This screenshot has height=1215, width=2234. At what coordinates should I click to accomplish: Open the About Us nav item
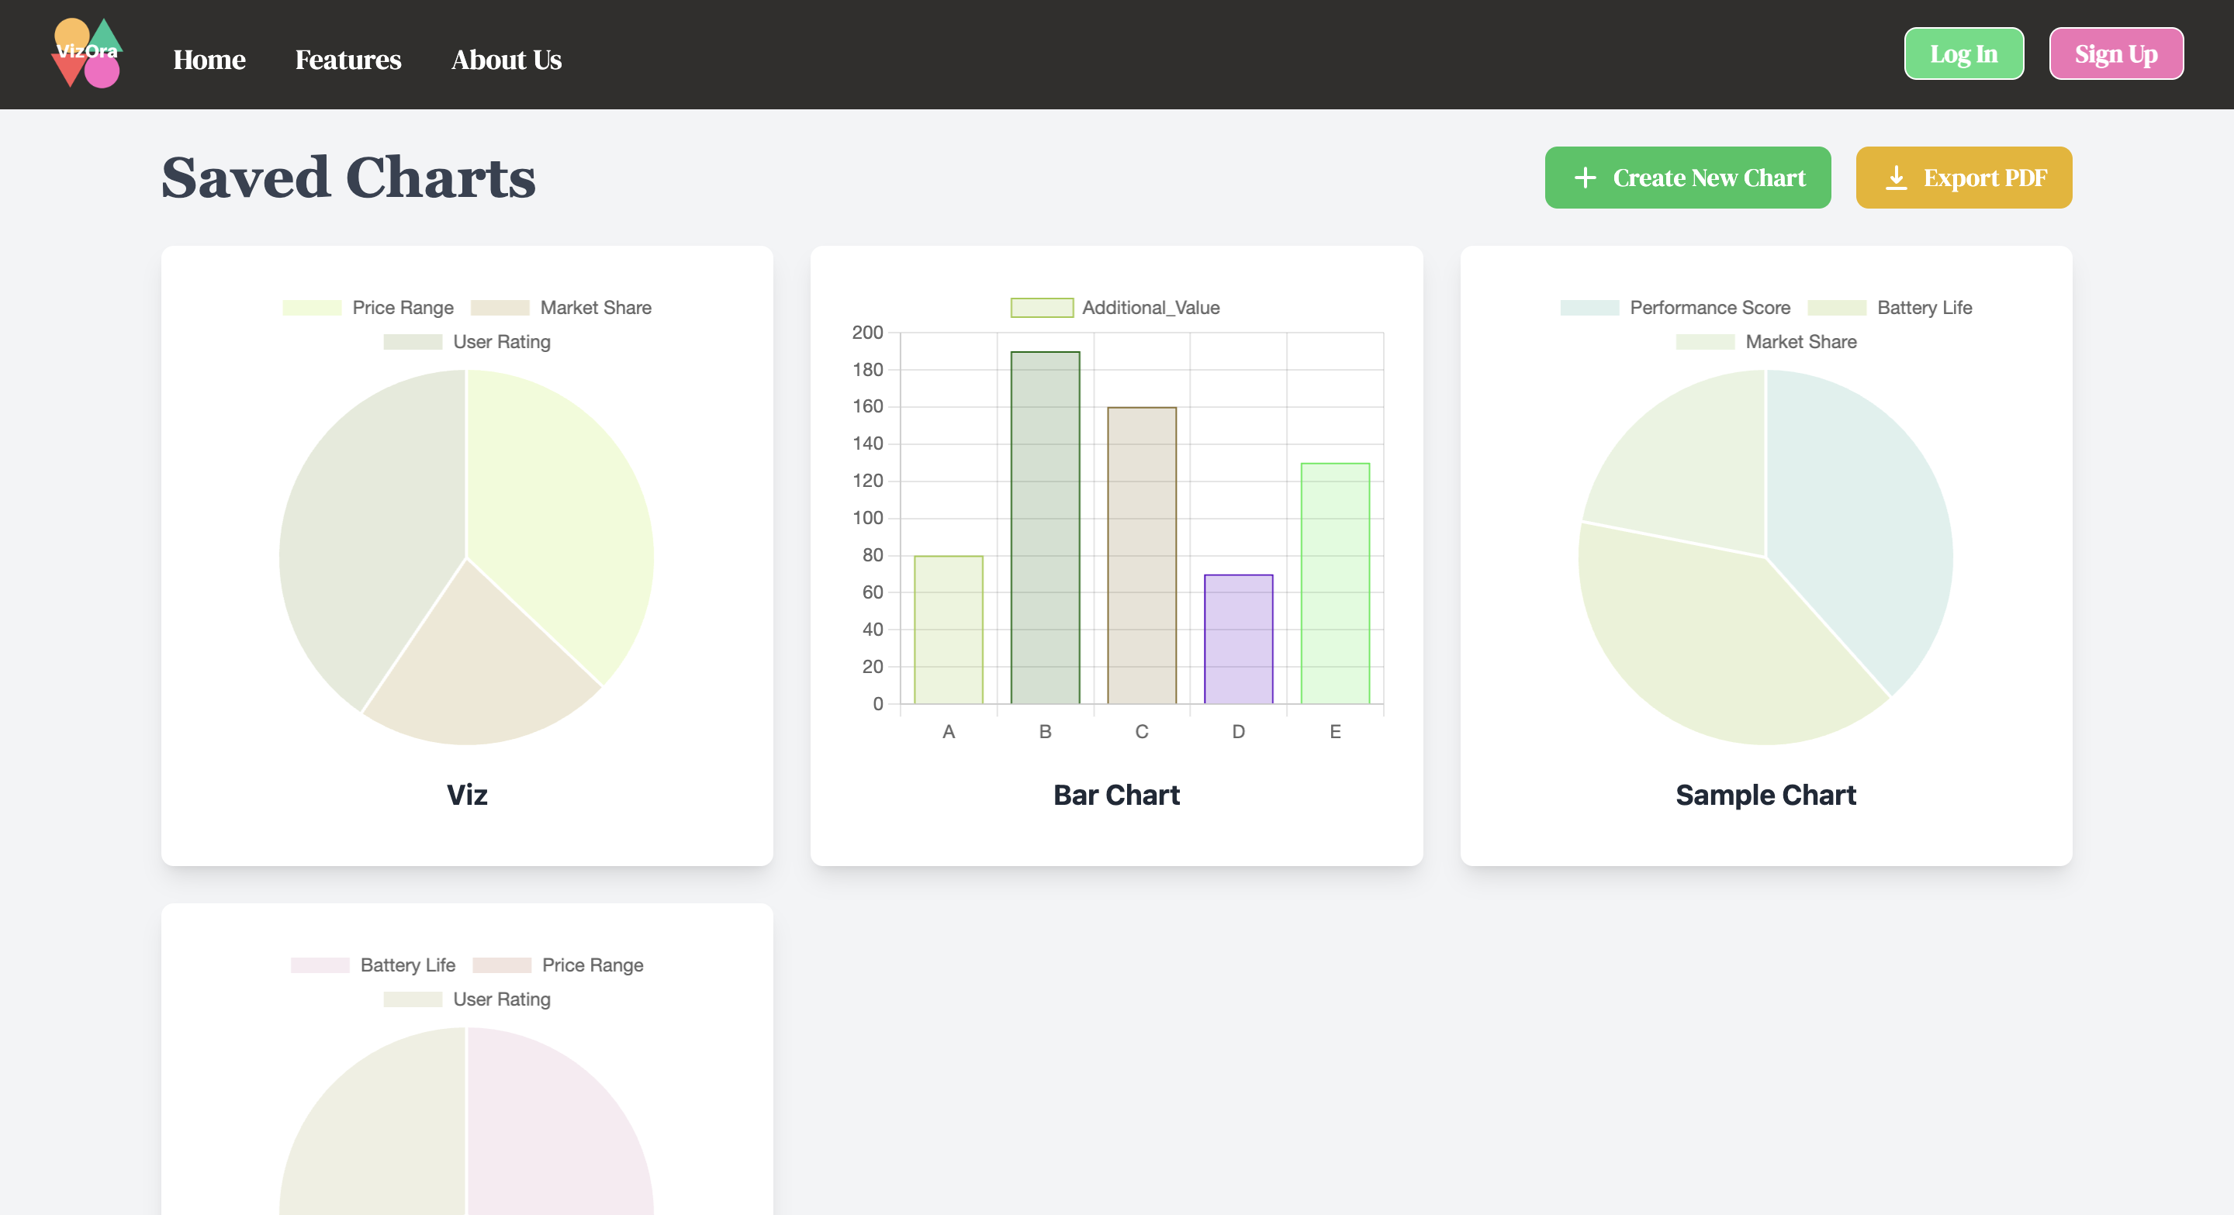coord(507,59)
